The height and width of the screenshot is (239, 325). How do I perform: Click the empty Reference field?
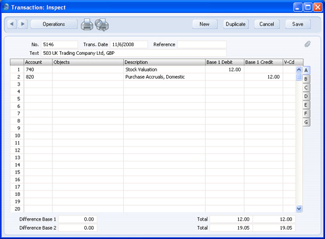click(202, 44)
